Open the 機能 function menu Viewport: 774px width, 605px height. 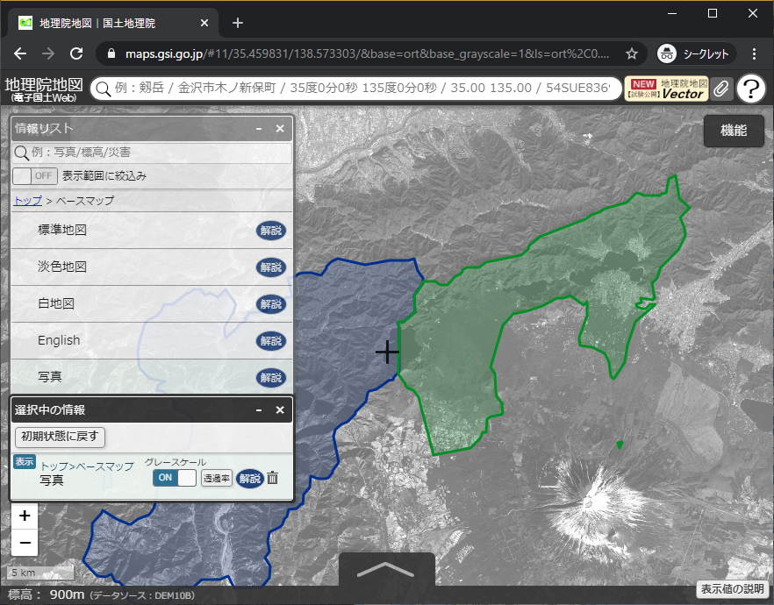[x=734, y=131]
